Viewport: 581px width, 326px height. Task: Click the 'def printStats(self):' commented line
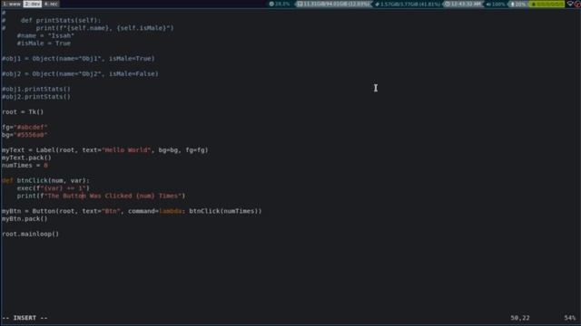[x=61, y=21]
